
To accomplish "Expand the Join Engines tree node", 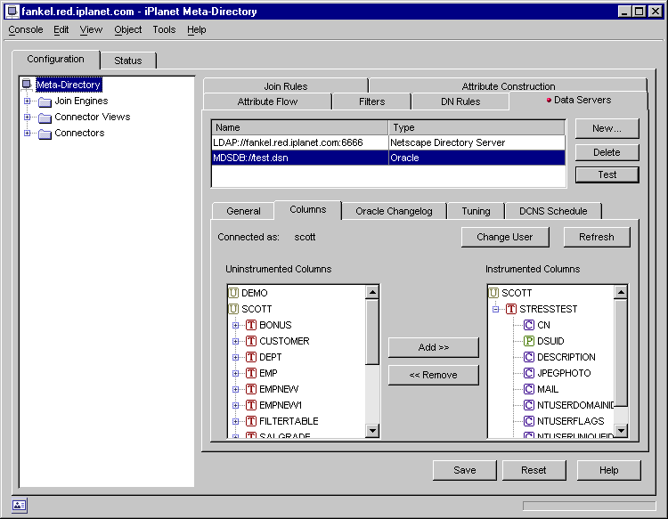I will click(28, 101).
